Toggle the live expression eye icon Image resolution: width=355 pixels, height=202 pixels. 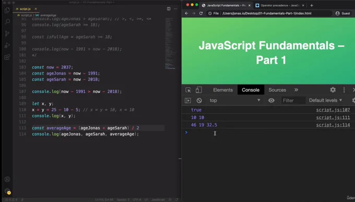point(271,100)
